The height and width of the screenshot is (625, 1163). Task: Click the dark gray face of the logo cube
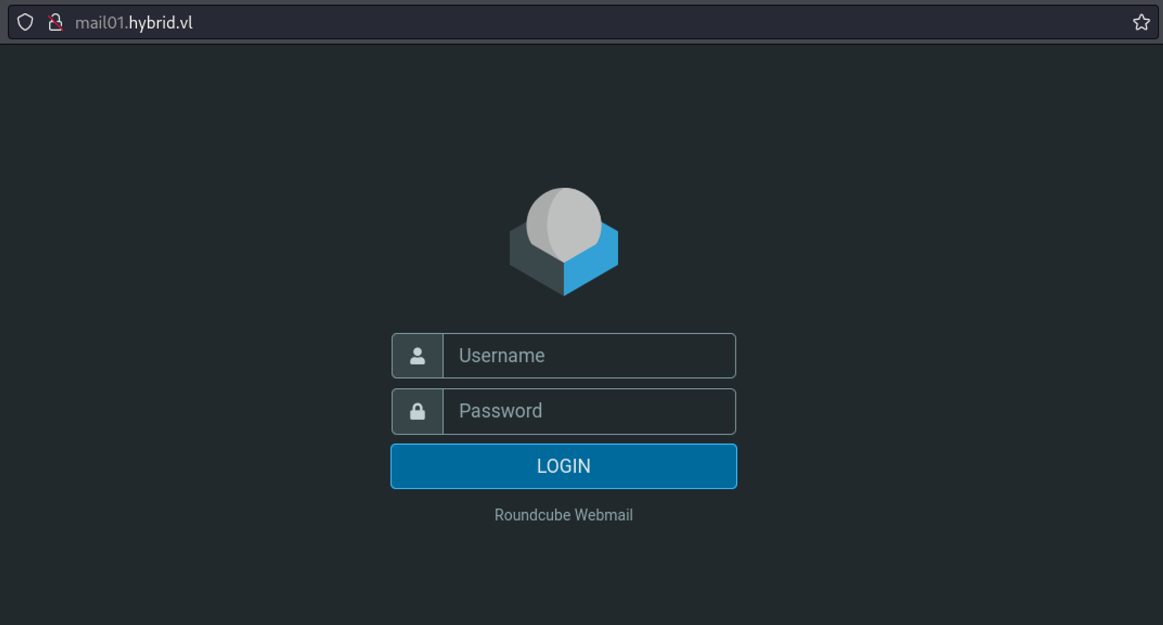532,265
